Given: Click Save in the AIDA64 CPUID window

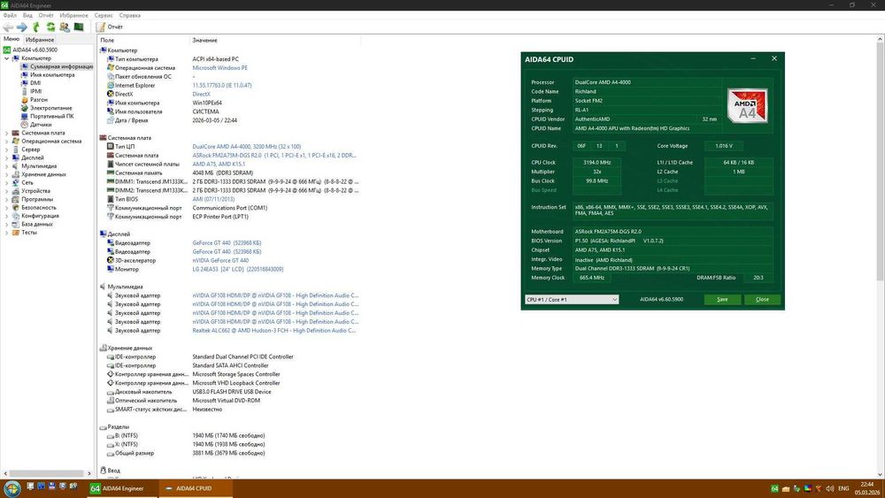Looking at the screenshot, I should tap(722, 300).
